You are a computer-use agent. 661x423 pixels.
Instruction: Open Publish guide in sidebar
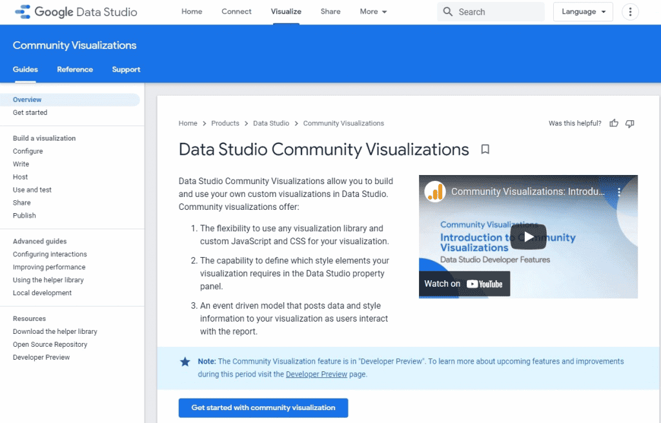[x=25, y=216]
